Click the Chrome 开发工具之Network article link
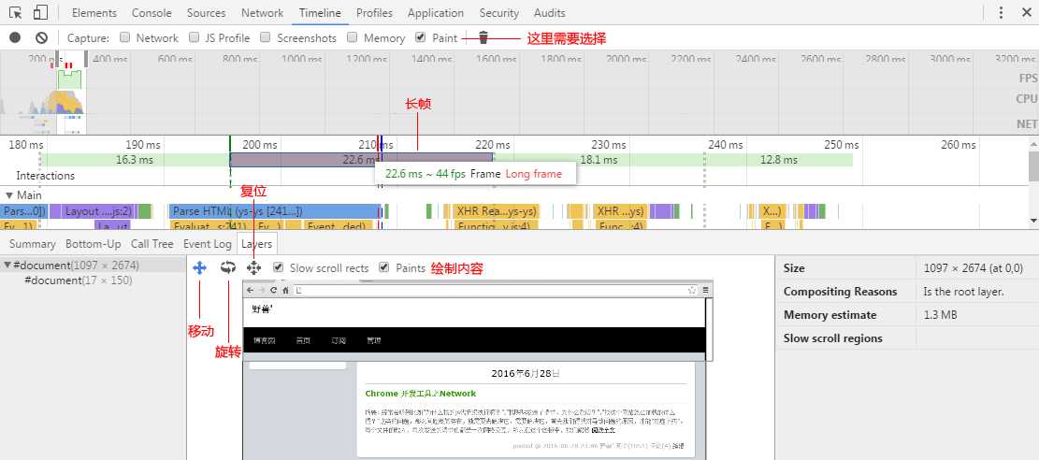This screenshot has height=460, width=1039. coord(421,394)
